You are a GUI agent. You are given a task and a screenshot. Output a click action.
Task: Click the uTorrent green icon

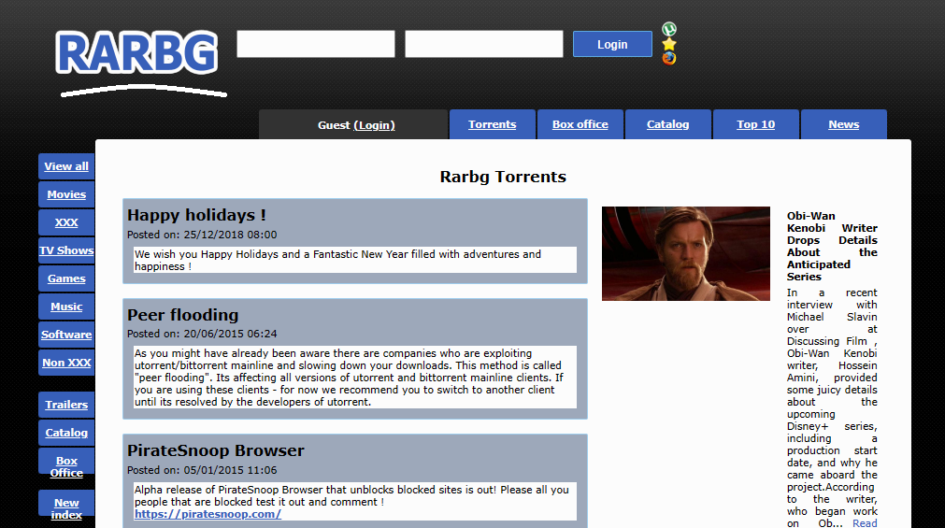(669, 29)
